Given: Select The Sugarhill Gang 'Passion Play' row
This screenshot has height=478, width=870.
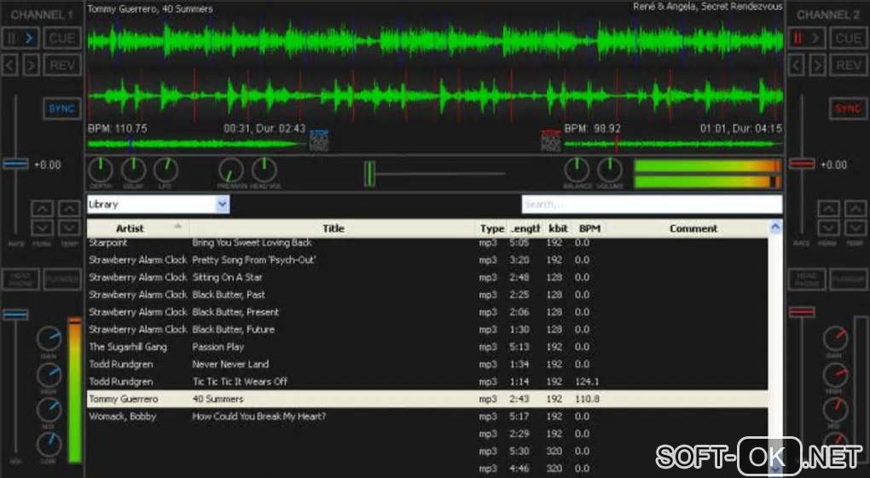Looking at the screenshot, I should coord(427,347).
